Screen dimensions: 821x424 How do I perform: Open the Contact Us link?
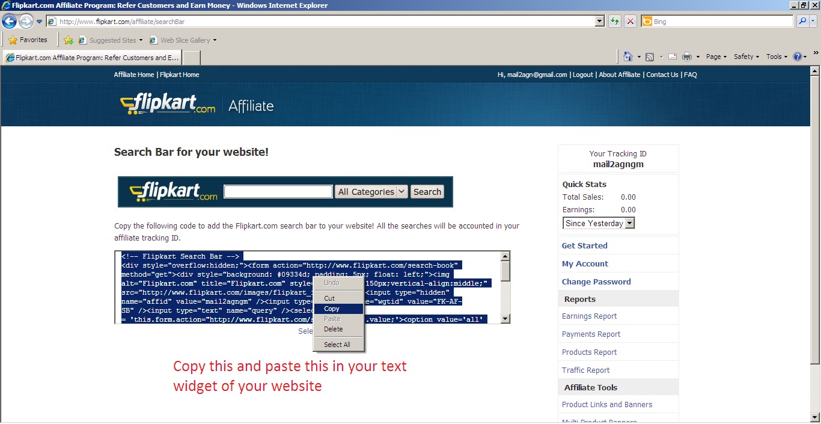click(662, 75)
